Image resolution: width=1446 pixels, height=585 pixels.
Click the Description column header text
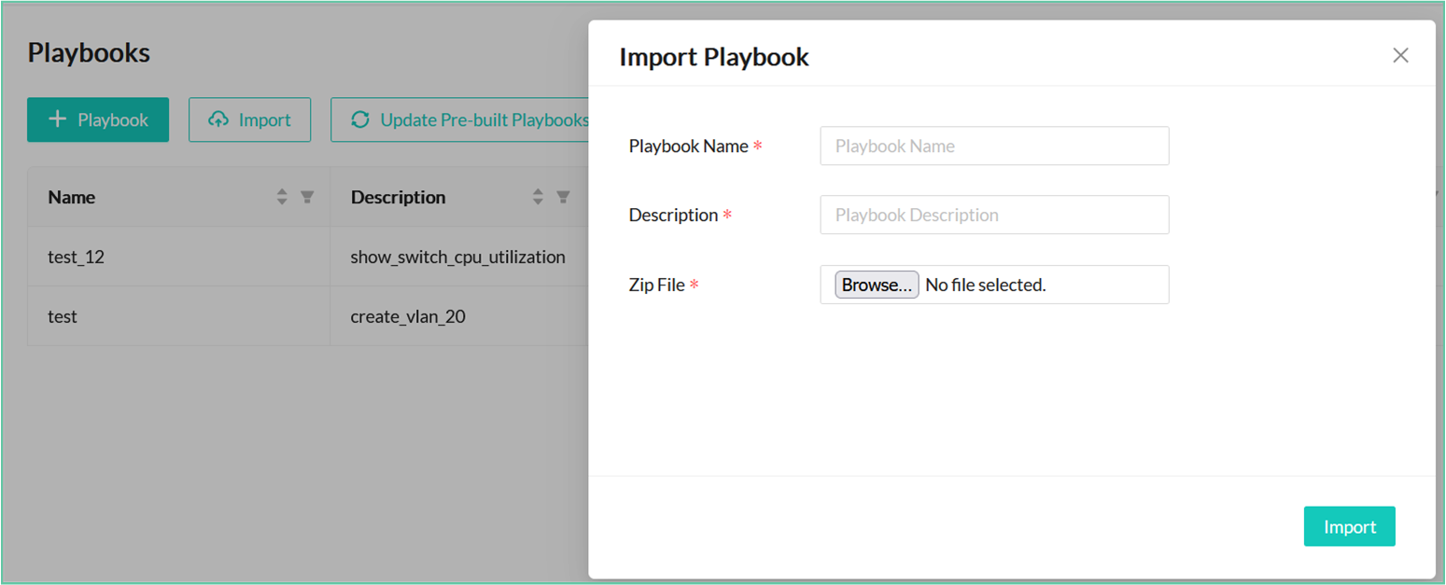[398, 197]
